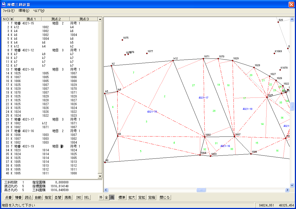The height and width of the screenshot is (209, 296).
Task: Toggle the 全 display mode button
Action: [x=107, y=197]
